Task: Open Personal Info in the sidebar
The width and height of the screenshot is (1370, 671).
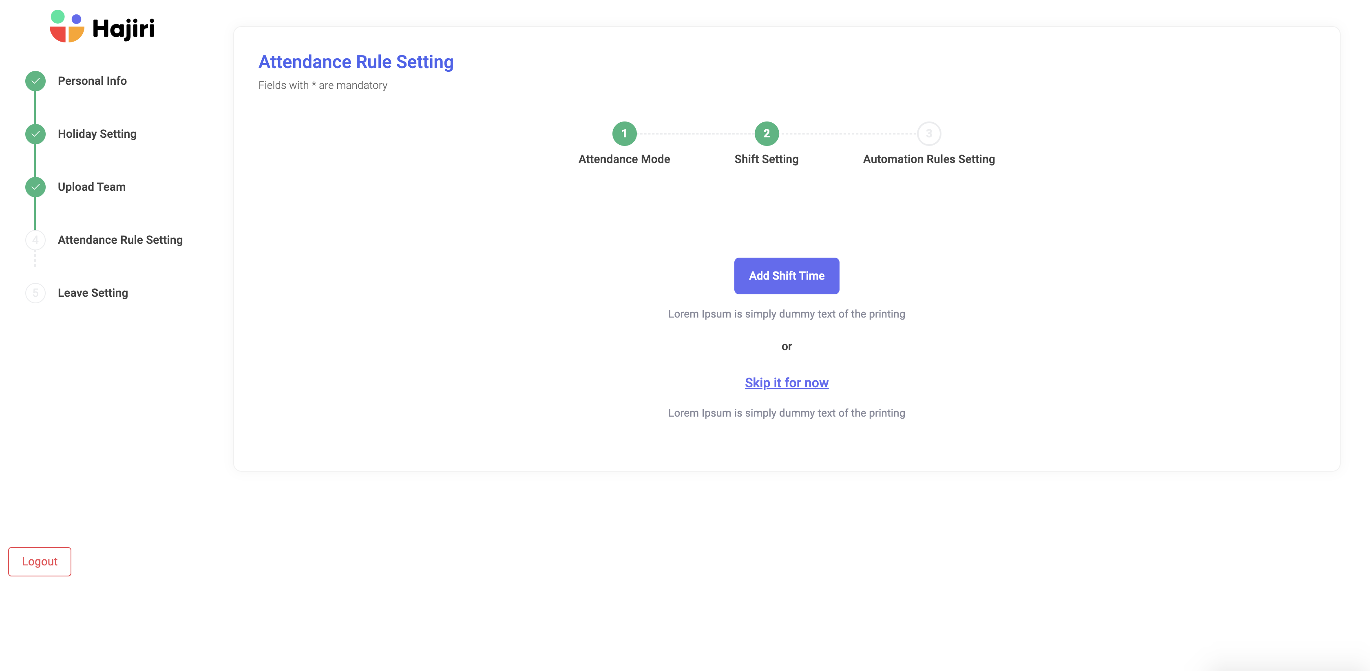Action: pos(92,81)
